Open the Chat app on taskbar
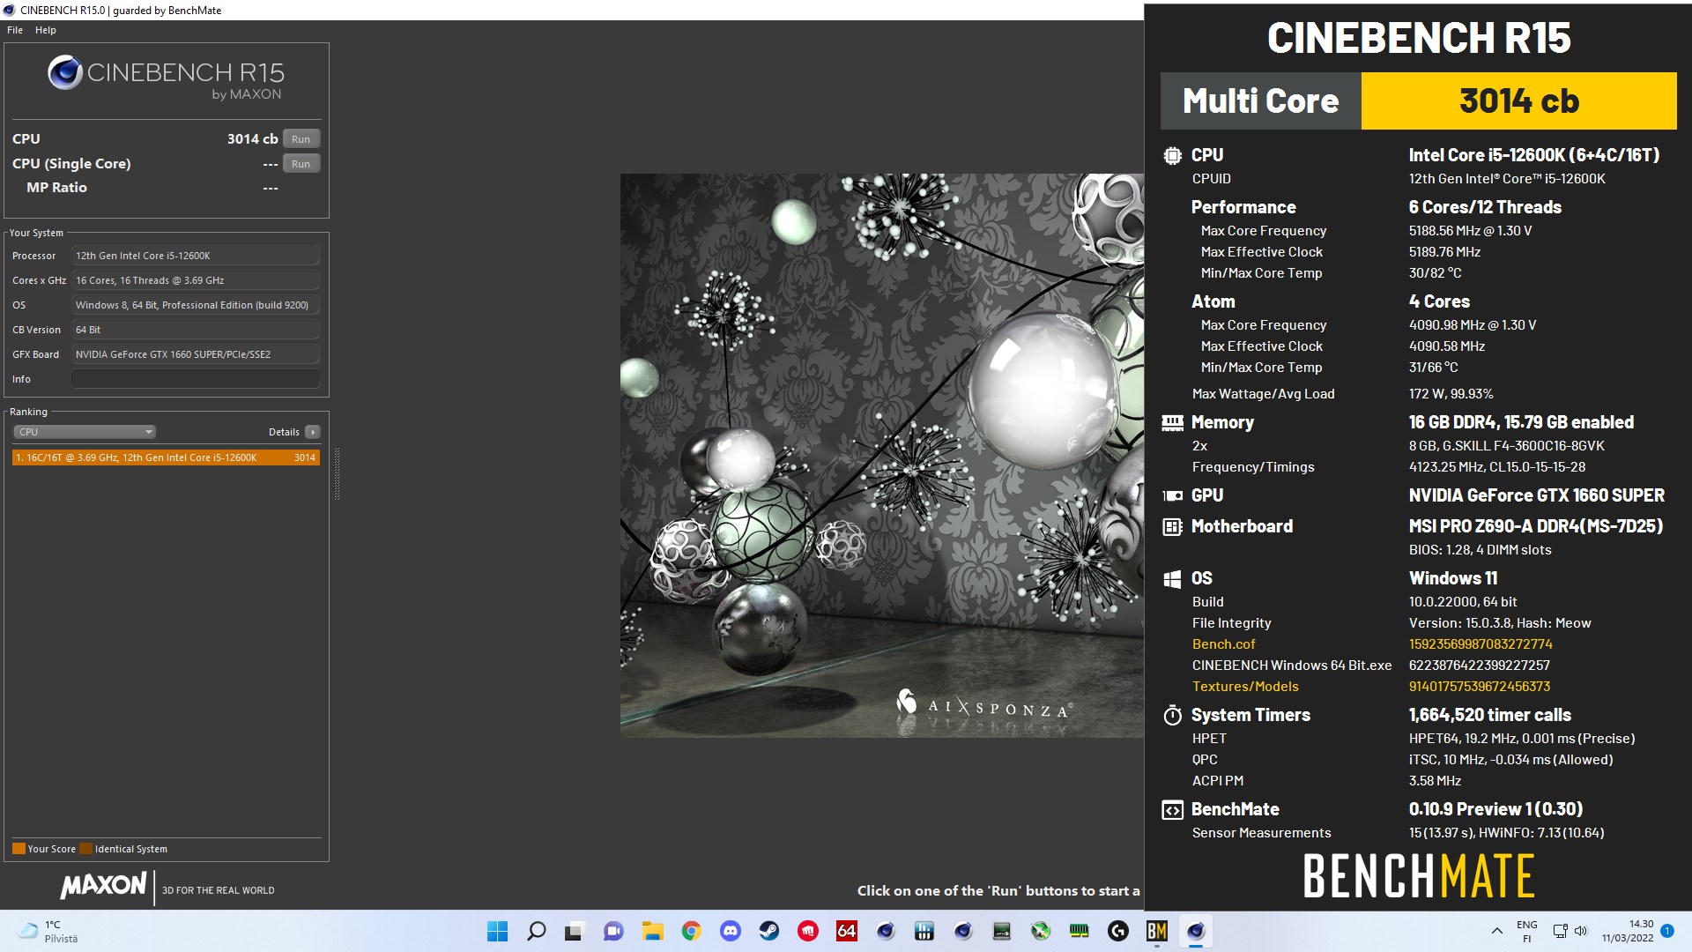 [x=613, y=931]
